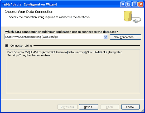The image size is (145, 113).
Task: Click the resize grip at the window corner
Action: [x=143, y=111]
